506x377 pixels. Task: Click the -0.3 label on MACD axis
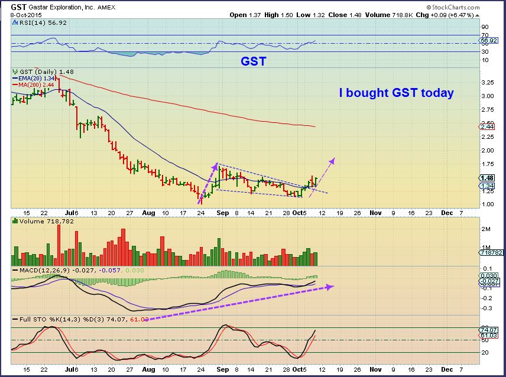[486, 308]
